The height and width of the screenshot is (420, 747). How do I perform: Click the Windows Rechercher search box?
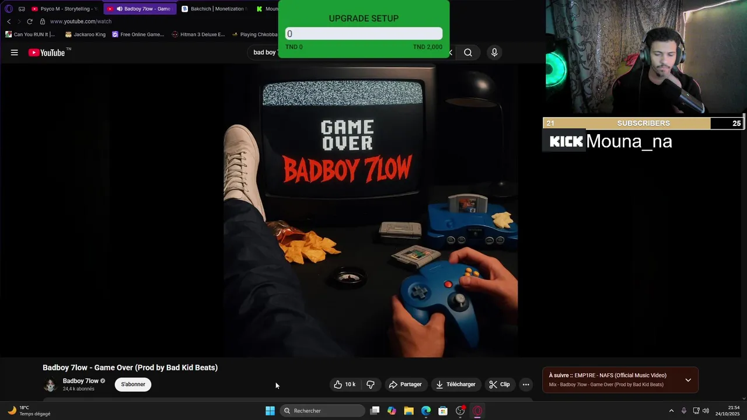point(322,411)
